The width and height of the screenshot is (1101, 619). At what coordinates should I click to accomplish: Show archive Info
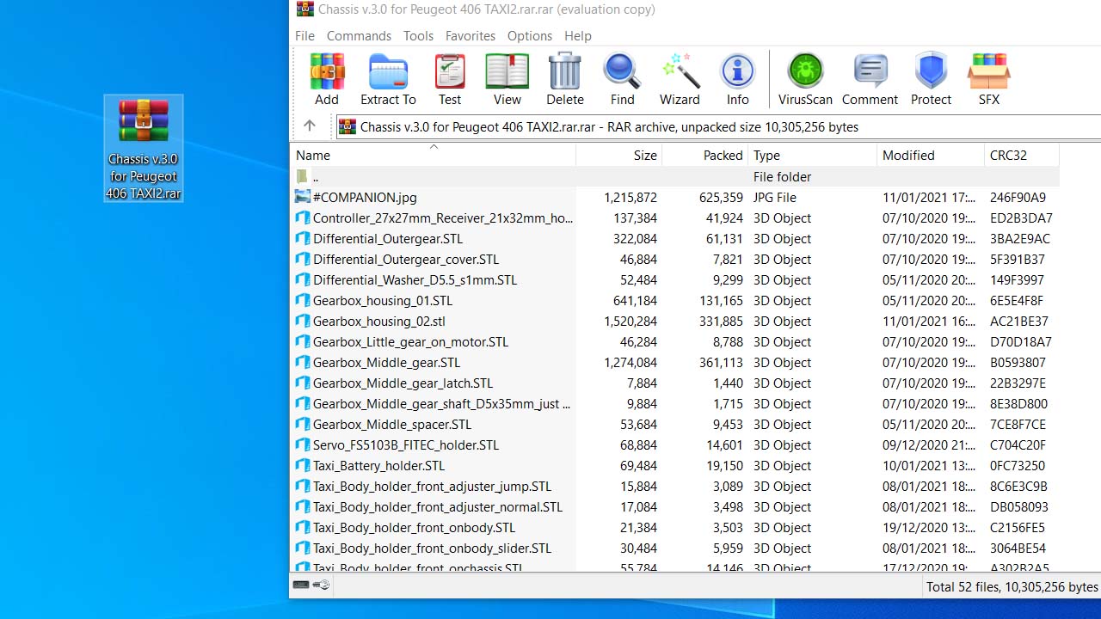(737, 79)
